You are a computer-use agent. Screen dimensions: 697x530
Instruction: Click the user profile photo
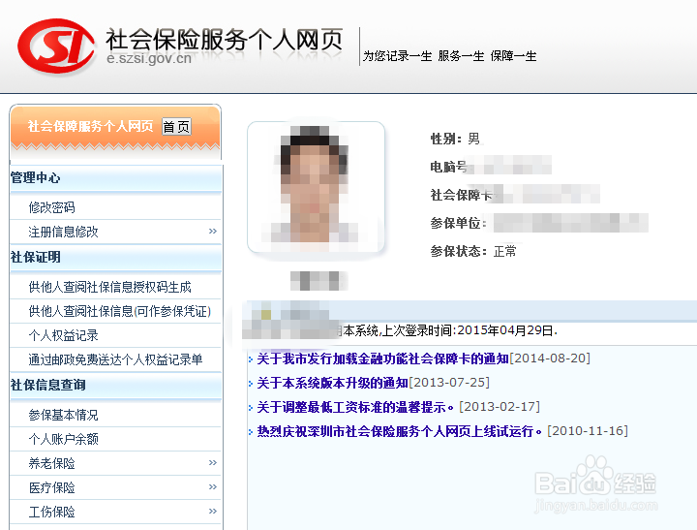316,187
